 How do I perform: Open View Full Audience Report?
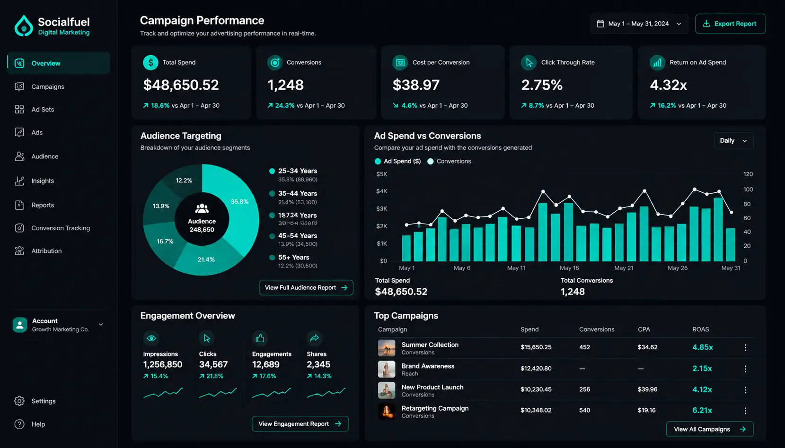coord(306,287)
